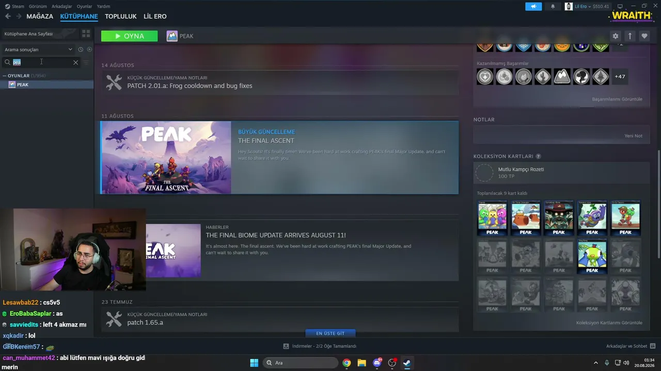661x371 pixels.
Task: Click the locked mountain achievement icon
Action: coord(562,77)
